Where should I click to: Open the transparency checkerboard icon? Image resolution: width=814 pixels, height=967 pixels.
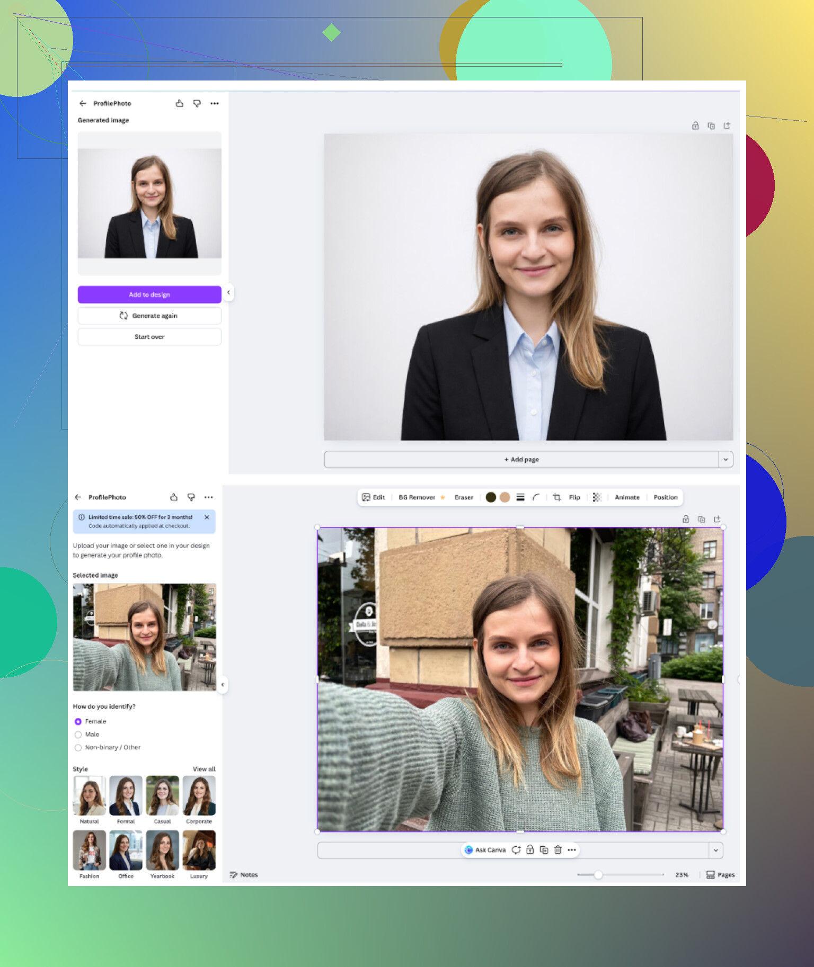[x=597, y=497]
